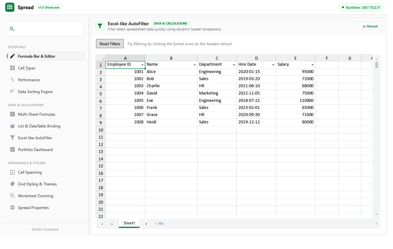393x249 pixels.
Task: Select column A header
Action: [125, 58]
